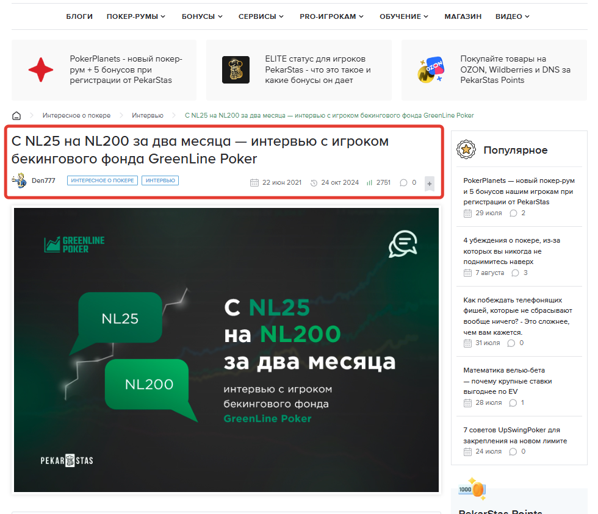
Task: Expand the ПОКЕР-РУМЫ dropdown menu
Action: coord(135,16)
